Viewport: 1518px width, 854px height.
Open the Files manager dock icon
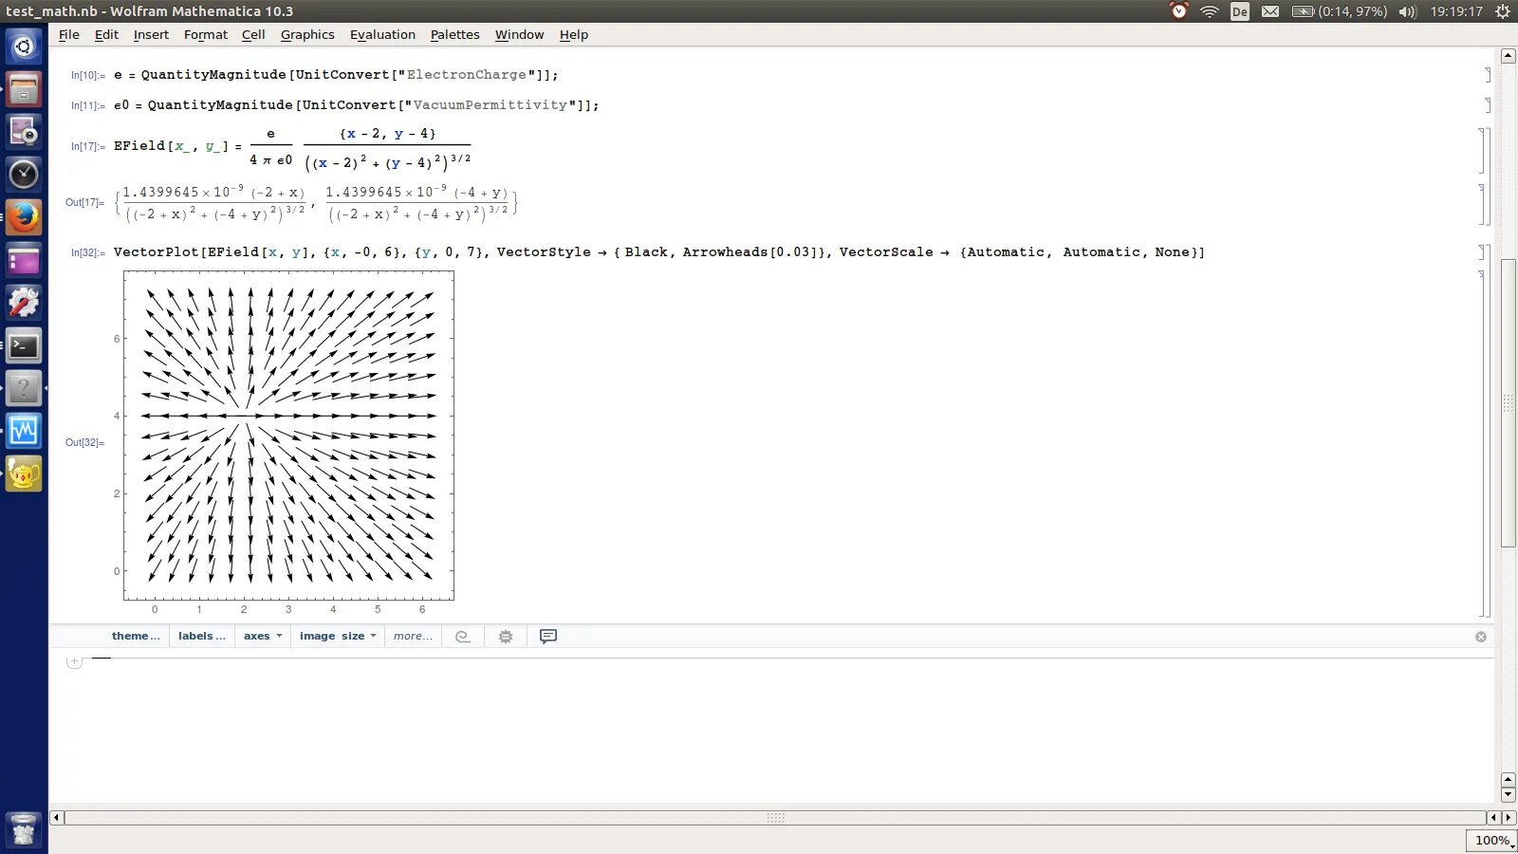click(24, 89)
